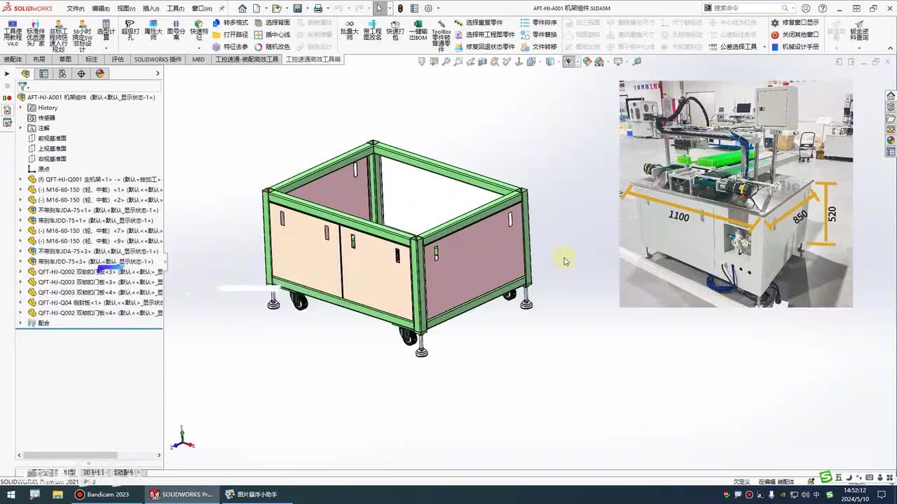The height and width of the screenshot is (504, 897).
Task: Click the Windows Start button
Action: coord(11,494)
